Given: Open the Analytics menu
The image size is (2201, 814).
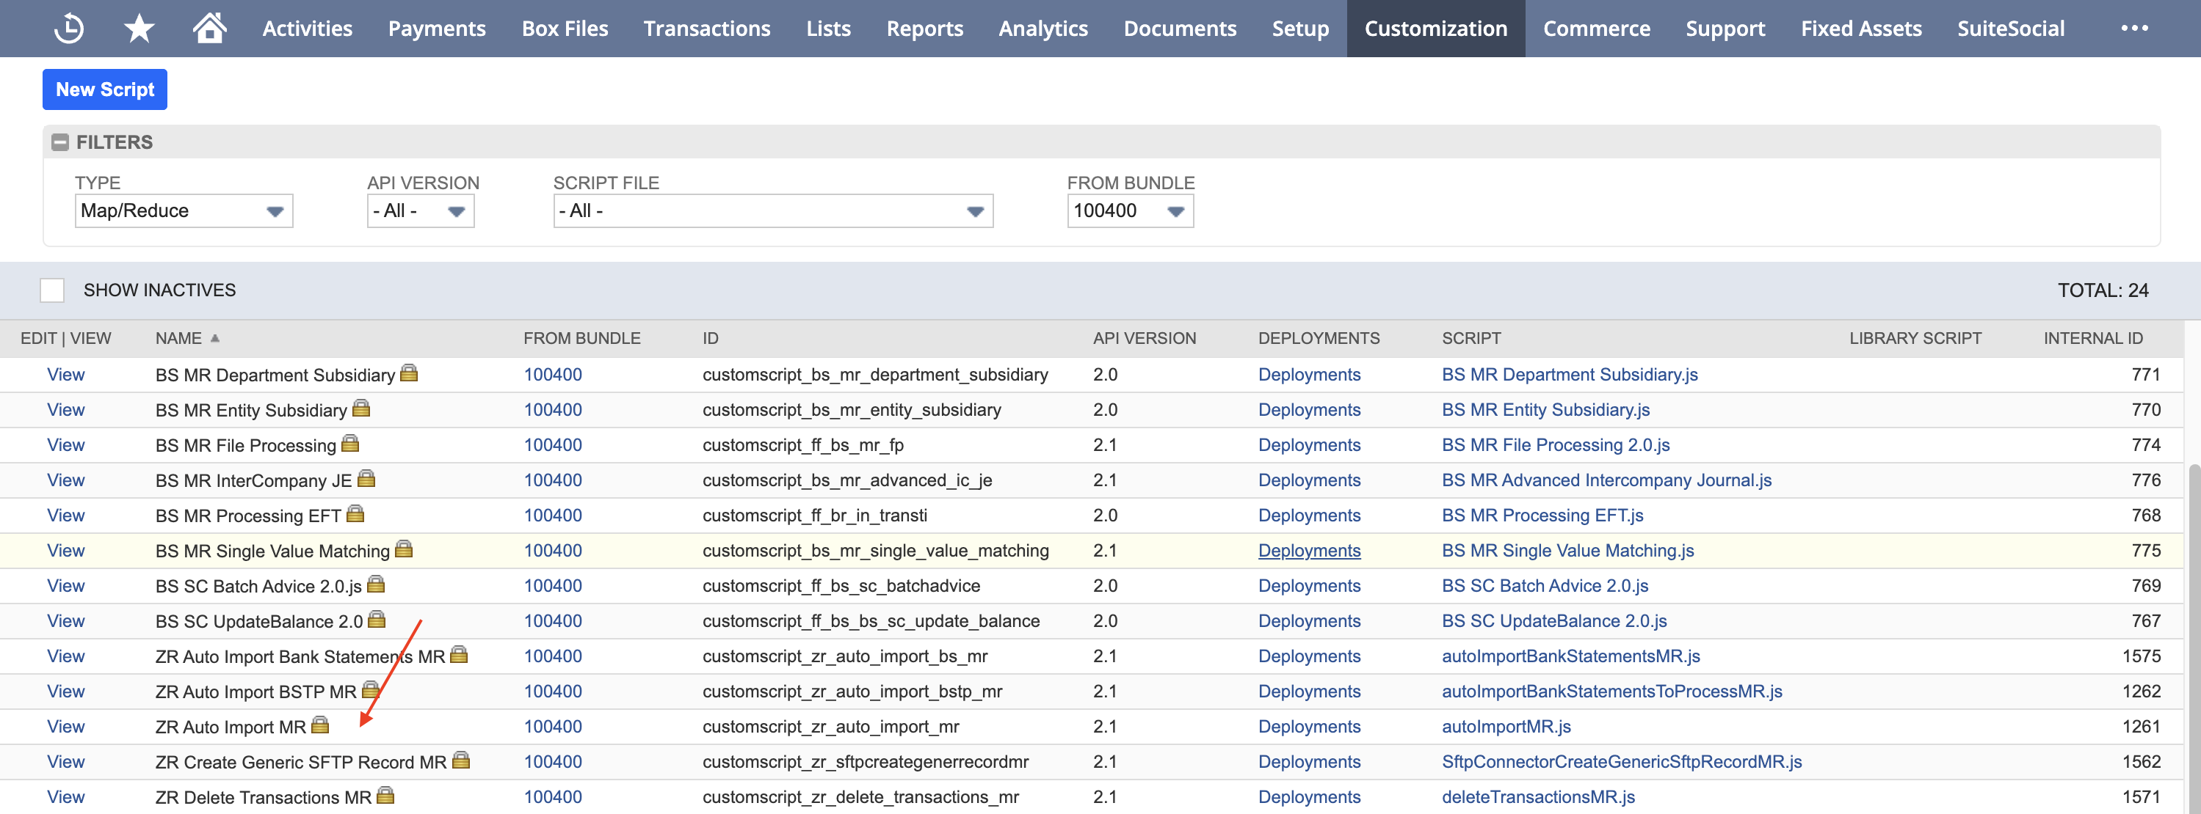Looking at the screenshot, I should (1043, 28).
